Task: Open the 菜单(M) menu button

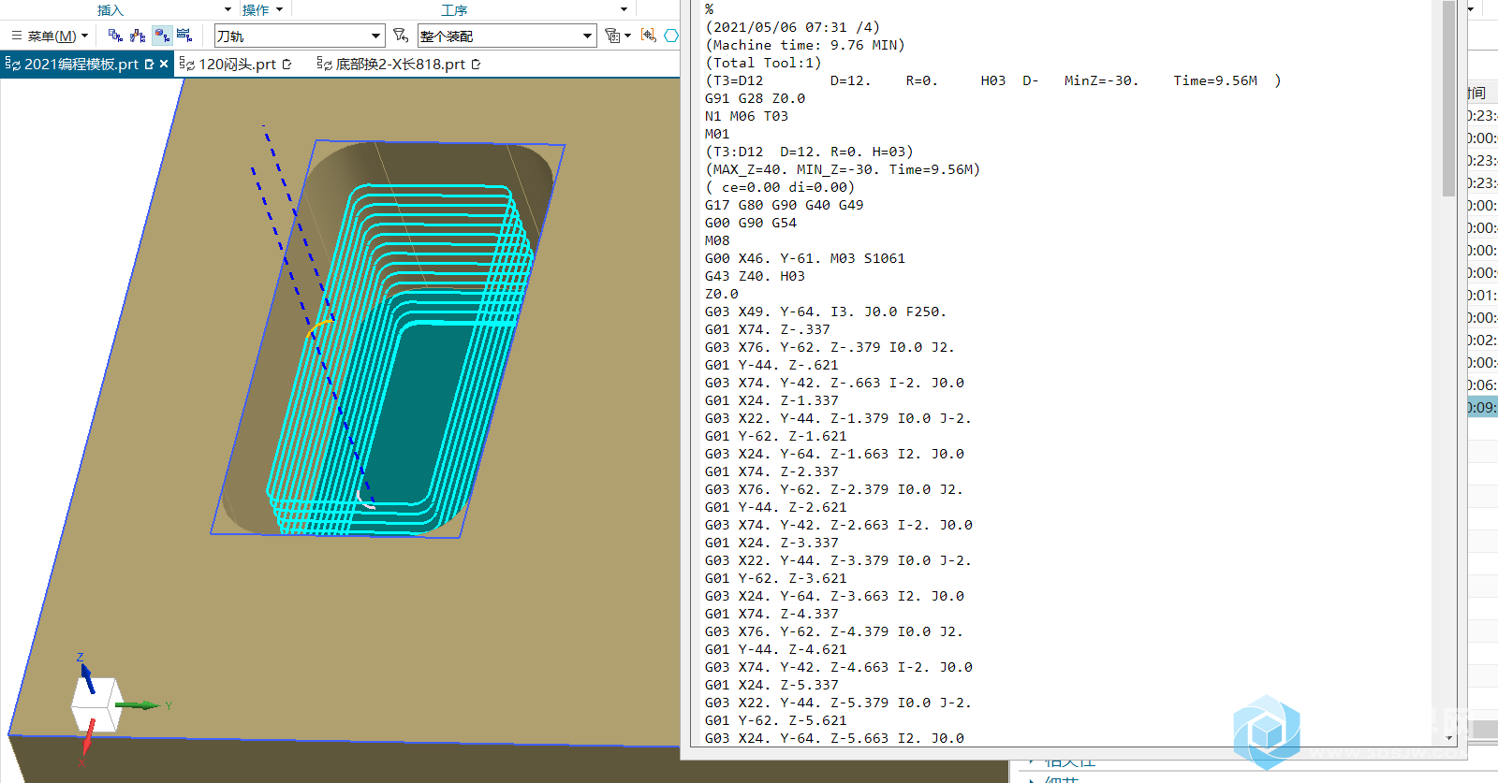Action: (x=50, y=36)
